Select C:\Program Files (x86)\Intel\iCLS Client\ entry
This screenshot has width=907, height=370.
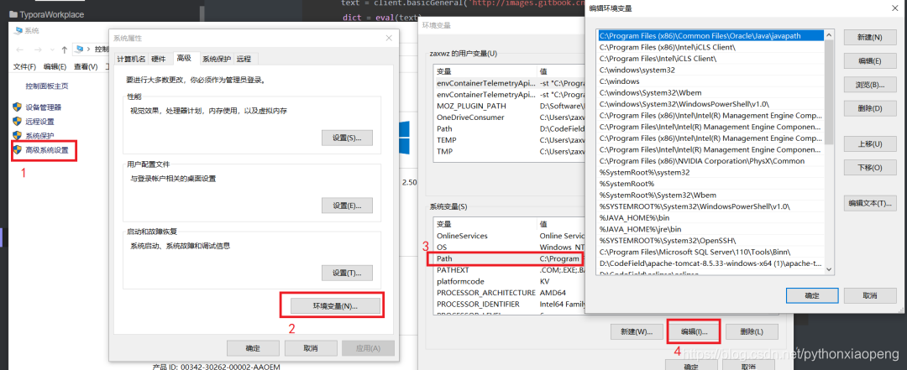710,47
